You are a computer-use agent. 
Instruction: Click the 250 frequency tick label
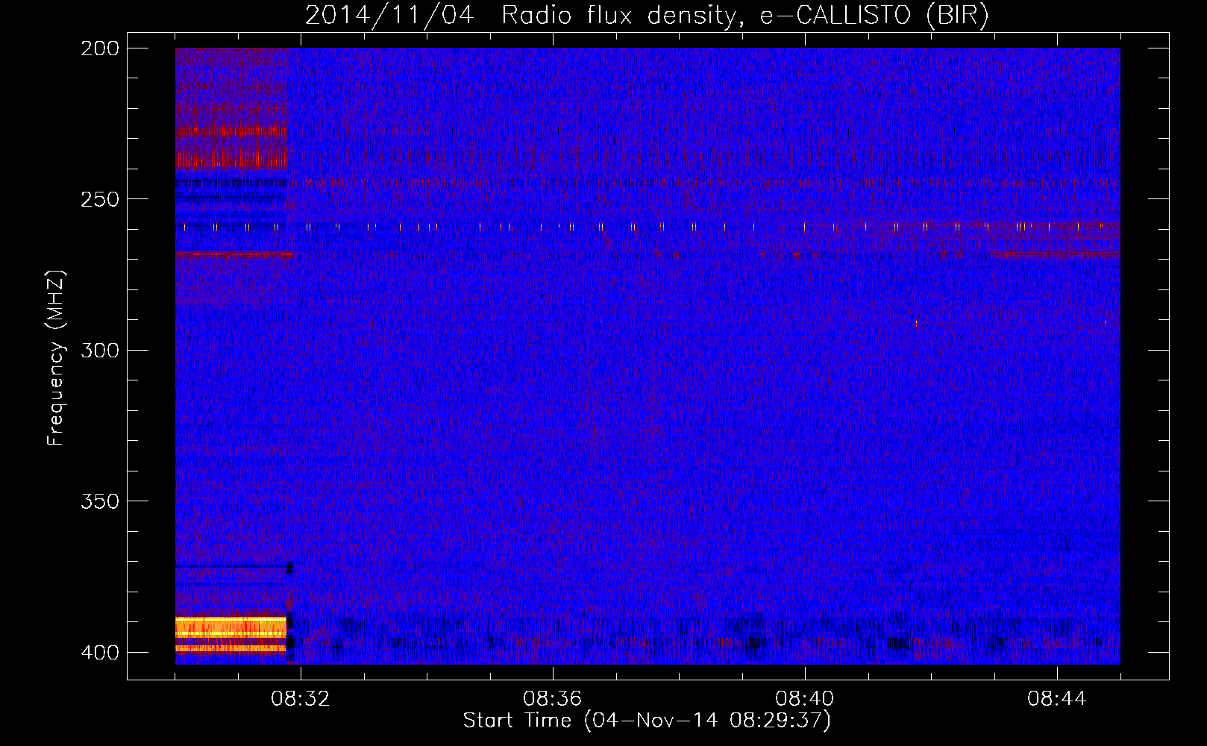(100, 199)
